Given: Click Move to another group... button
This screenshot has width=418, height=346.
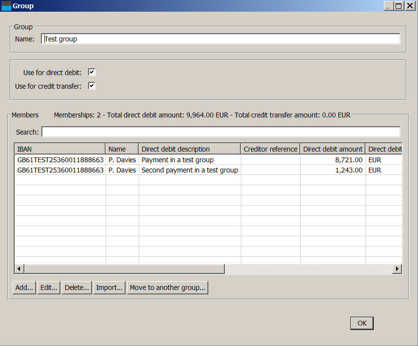Looking at the screenshot, I should coord(167,288).
